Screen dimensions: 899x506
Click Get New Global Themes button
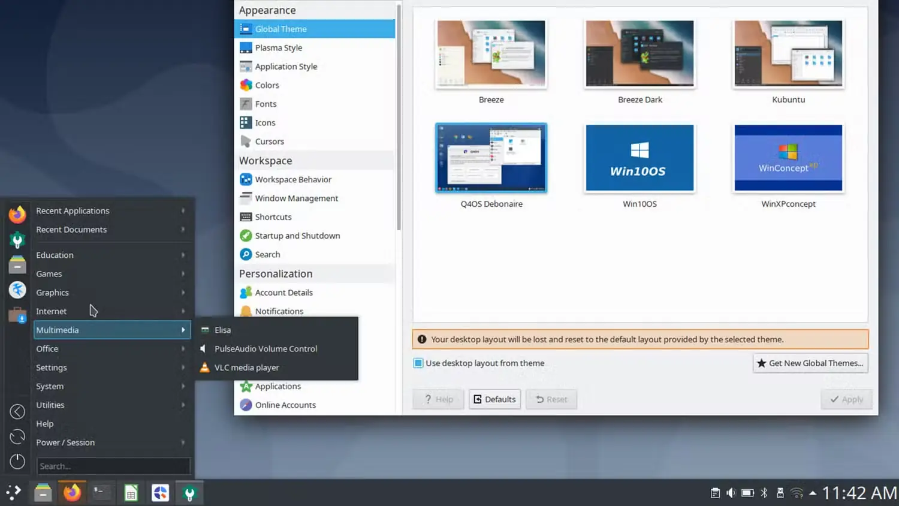pyautogui.click(x=810, y=363)
